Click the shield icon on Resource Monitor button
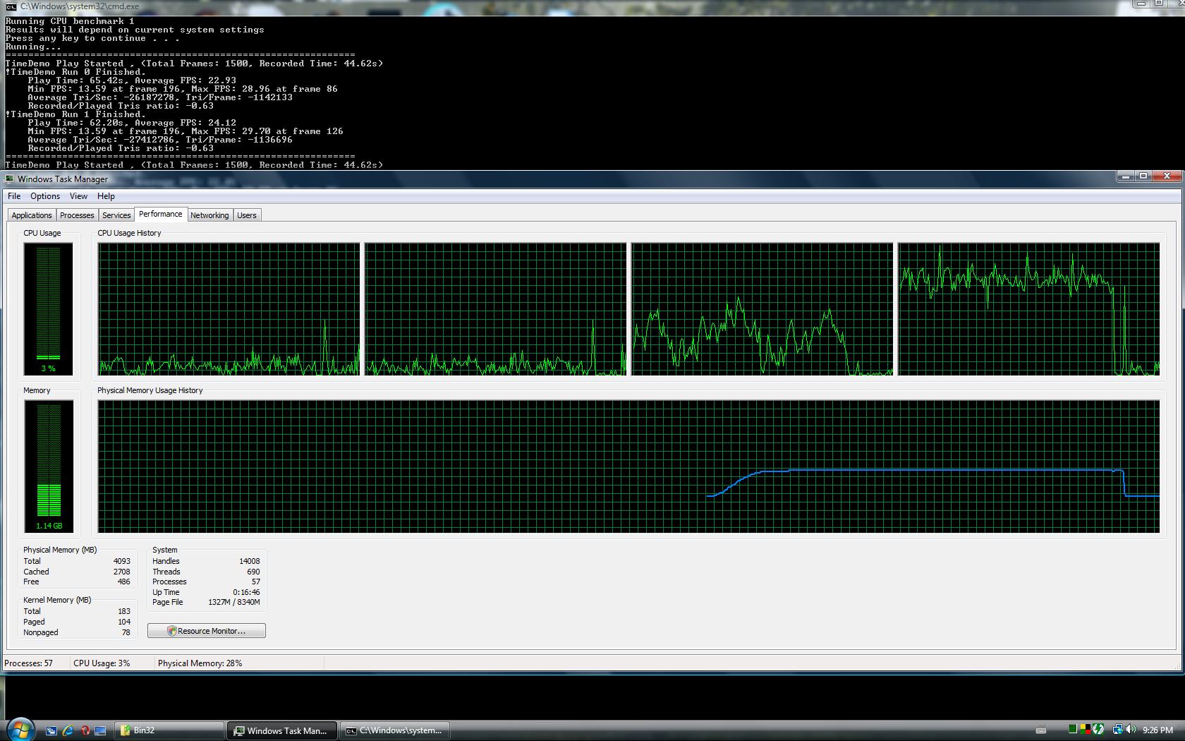This screenshot has width=1185, height=741. [x=171, y=631]
